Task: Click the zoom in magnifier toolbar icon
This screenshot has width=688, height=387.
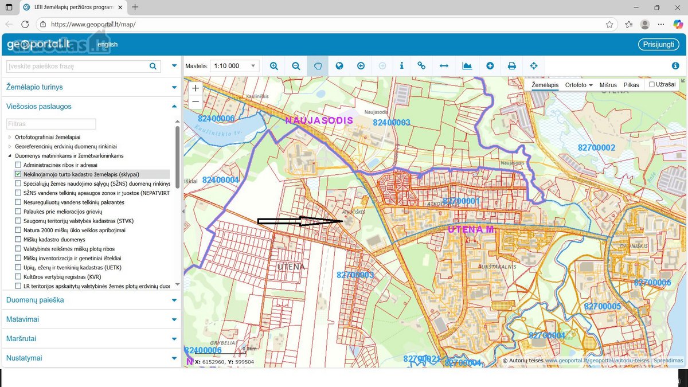Action: [x=274, y=66]
